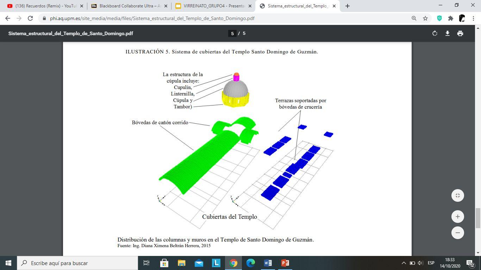This screenshot has height=270, width=481.
Task: Click the address bar URL
Action: [152, 18]
